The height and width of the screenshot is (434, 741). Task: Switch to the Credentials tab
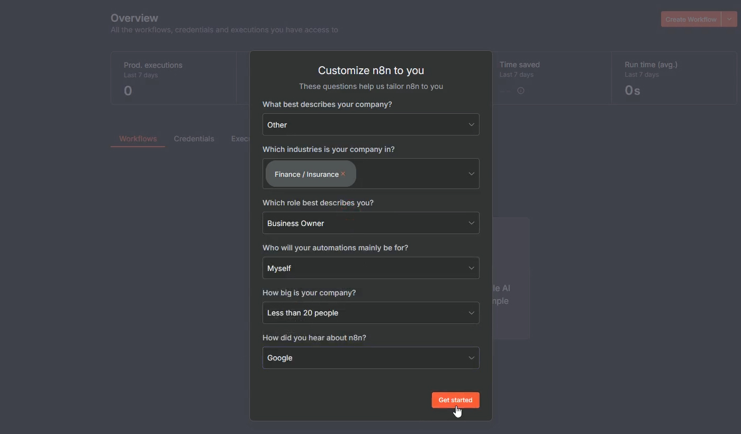click(194, 138)
